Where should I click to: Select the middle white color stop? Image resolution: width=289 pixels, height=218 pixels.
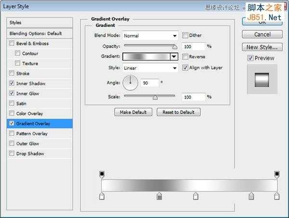196,196
